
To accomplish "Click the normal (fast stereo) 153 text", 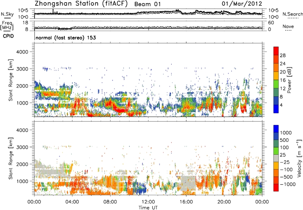I will (x=66, y=38).
